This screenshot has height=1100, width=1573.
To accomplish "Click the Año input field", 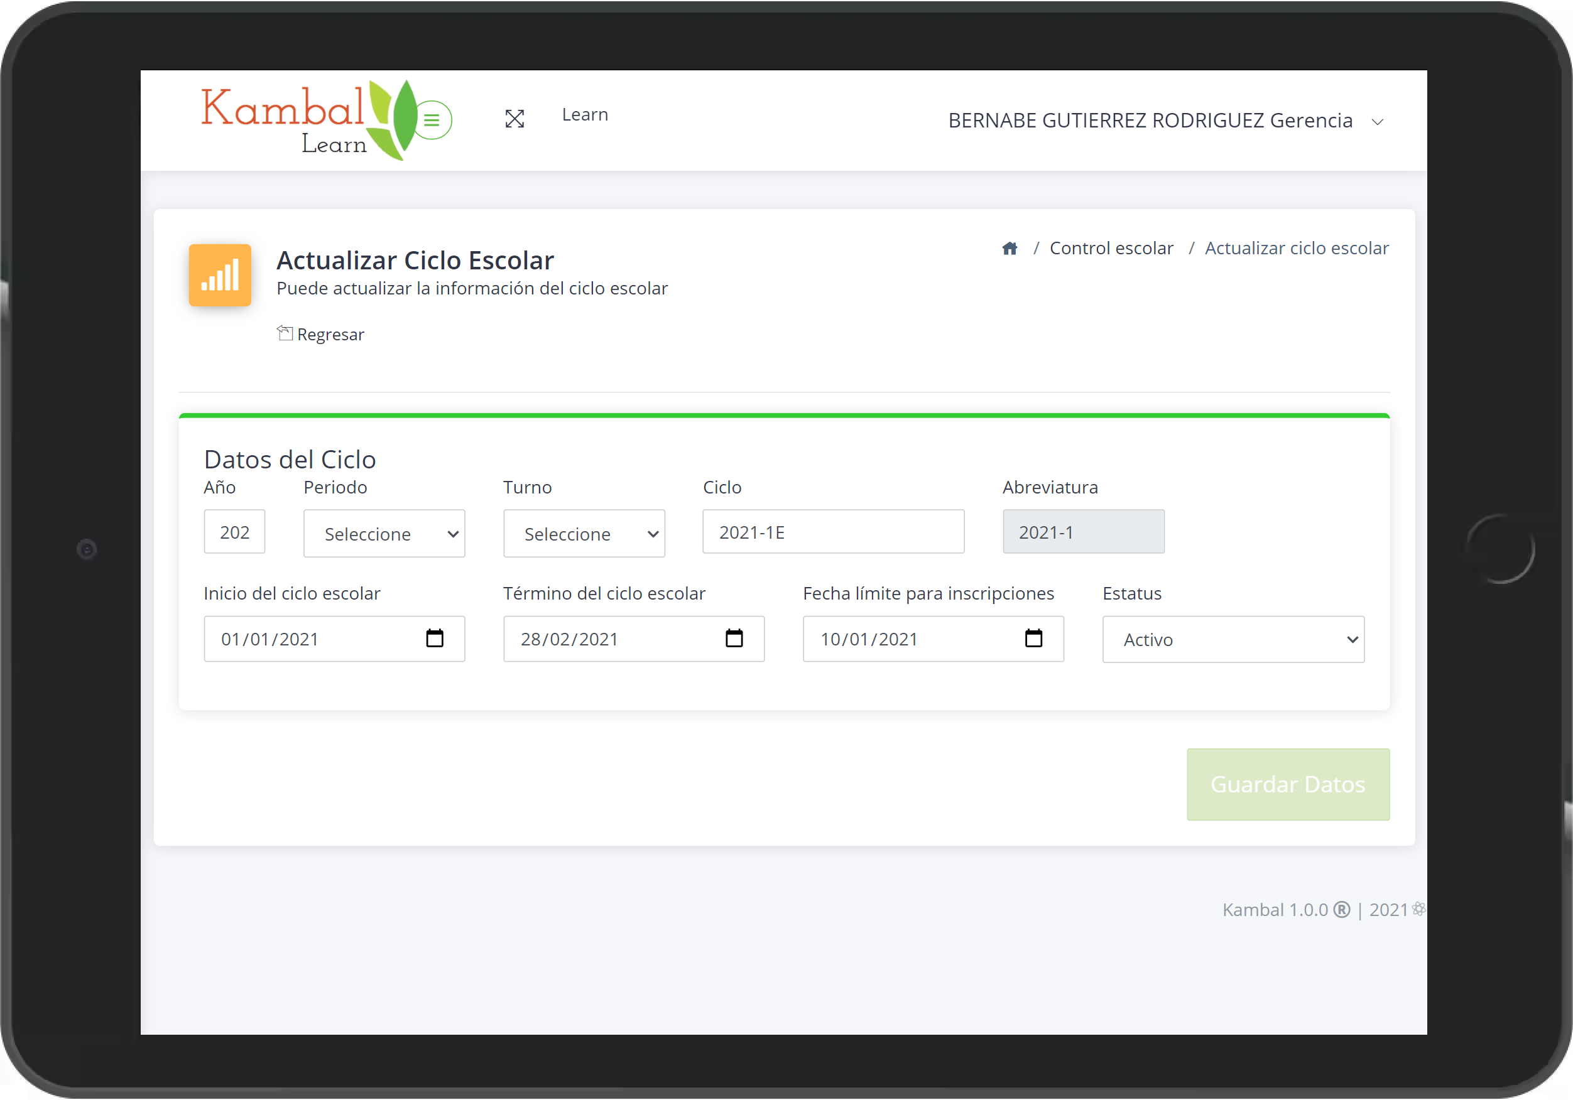I will click(234, 532).
